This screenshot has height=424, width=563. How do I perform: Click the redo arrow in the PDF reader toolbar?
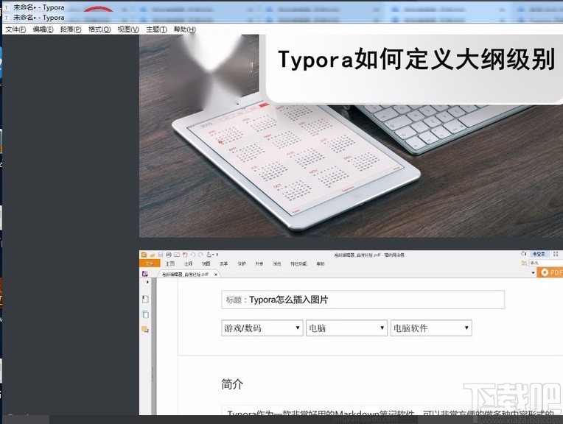pos(200,255)
